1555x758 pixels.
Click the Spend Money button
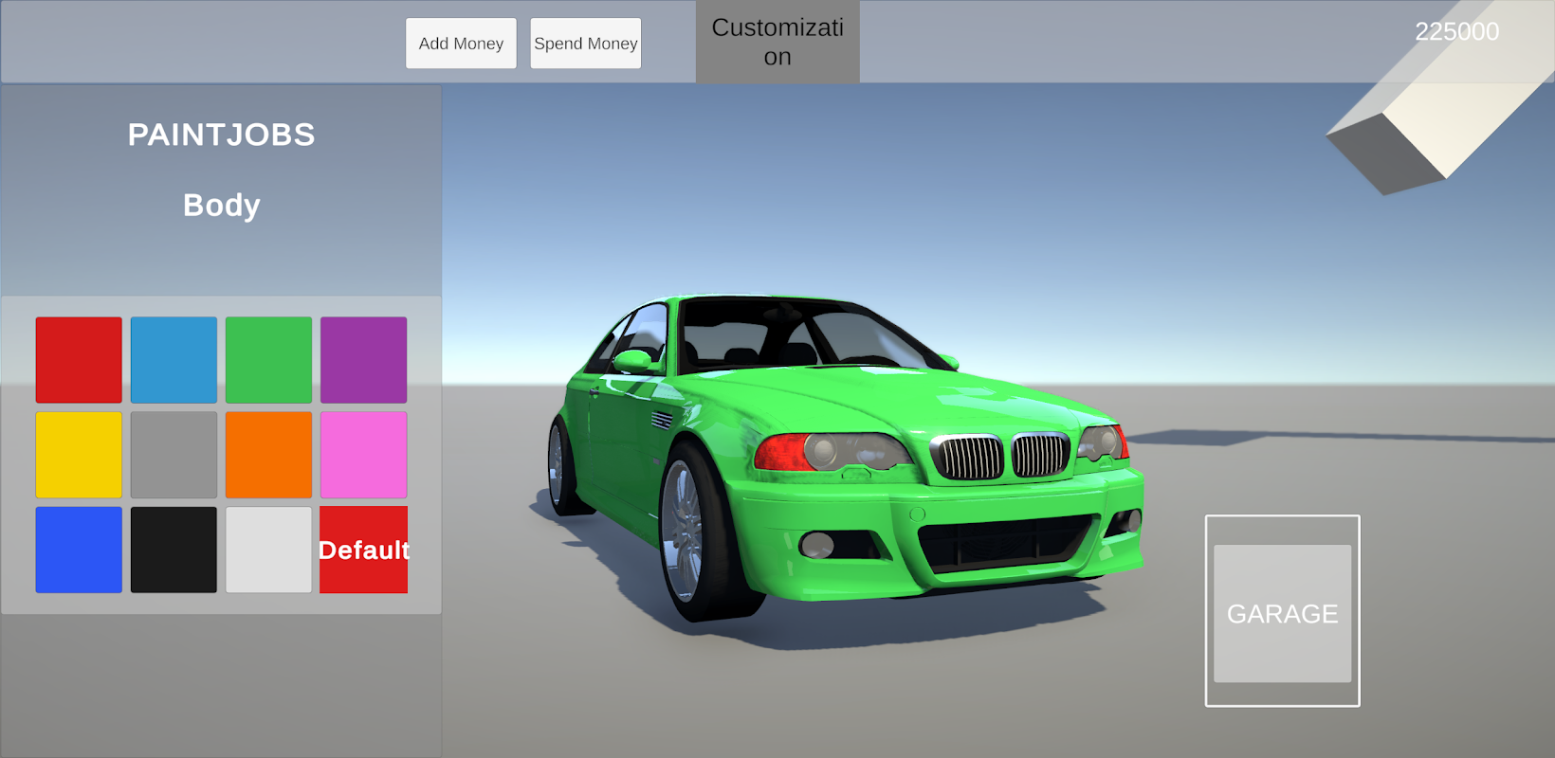tap(586, 44)
